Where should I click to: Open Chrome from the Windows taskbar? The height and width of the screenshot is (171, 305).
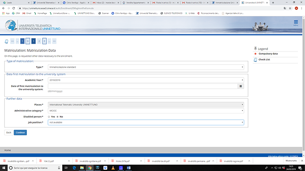(89, 167)
